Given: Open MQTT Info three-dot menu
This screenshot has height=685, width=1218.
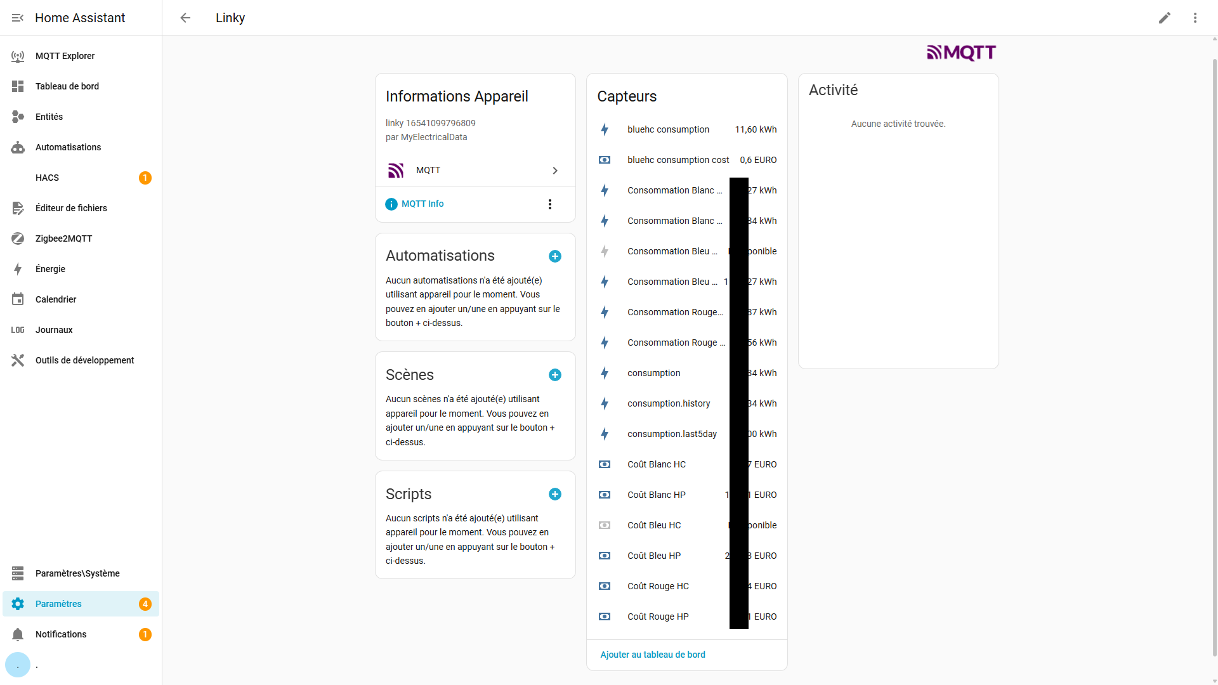Looking at the screenshot, I should [x=550, y=204].
